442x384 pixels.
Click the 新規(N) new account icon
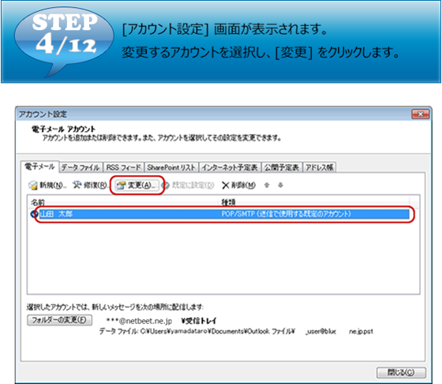coord(33,185)
